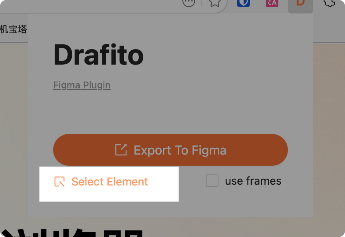
Task: Click the Drafito extension icon in toolbar
Action: [300, 3]
